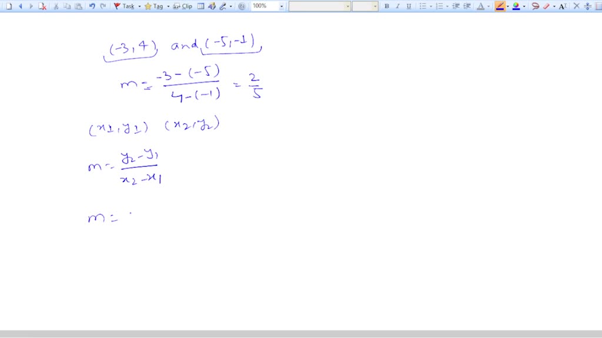Open the zoom level dropdown
This screenshot has height=338, width=602.
point(281,6)
